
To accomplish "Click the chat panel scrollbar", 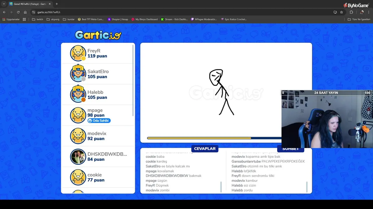I will [307, 187].
